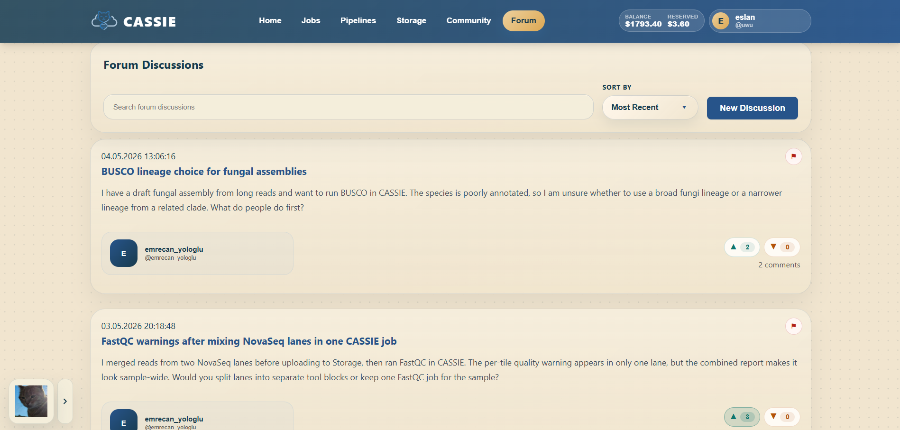Click the FastQC post body text
Viewport: 900px width, 430px height.
pos(449,370)
